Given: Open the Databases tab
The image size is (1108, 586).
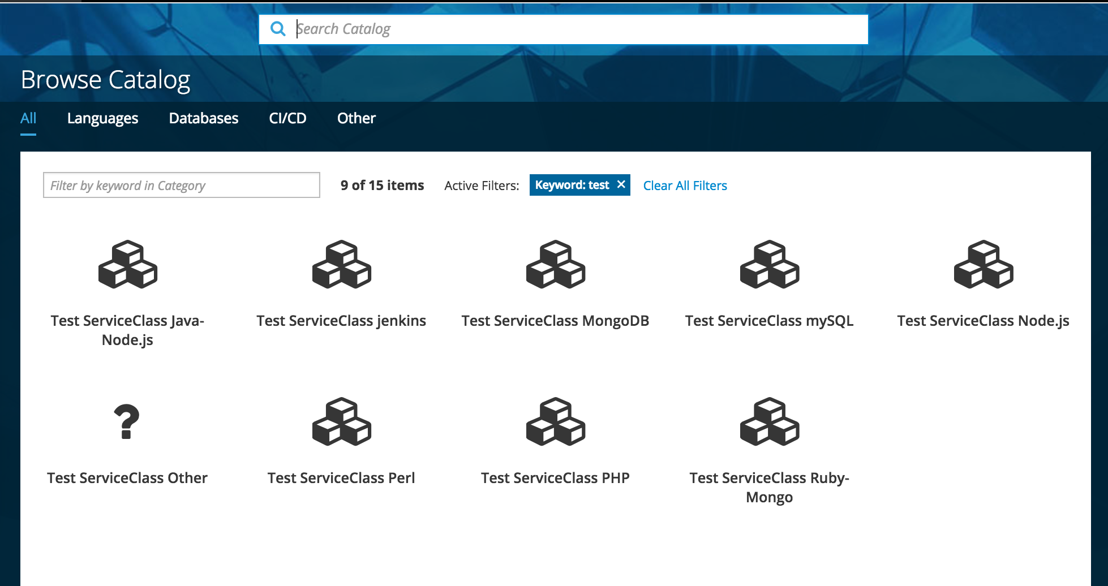Looking at the screenshot, I should point(203,118).
